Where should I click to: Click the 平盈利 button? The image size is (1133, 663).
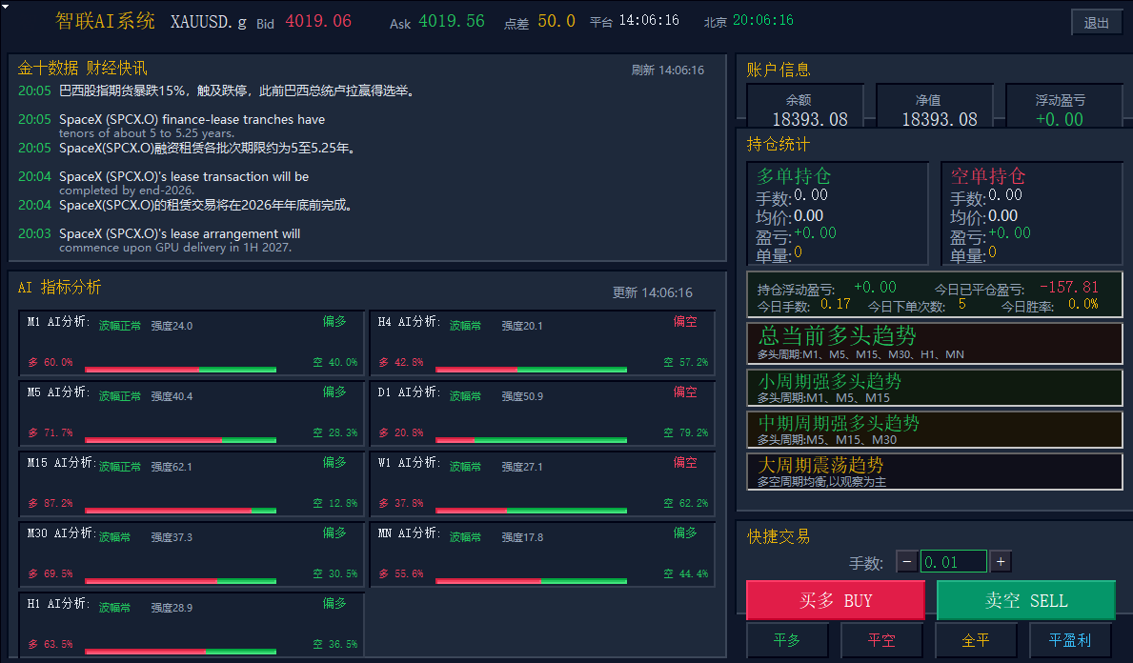[1070, 640]
